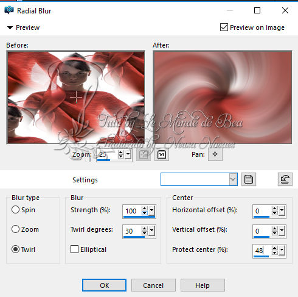298x297 pixels.
Task: Click the fit image to window icon
Action: [x=144, y=154]
